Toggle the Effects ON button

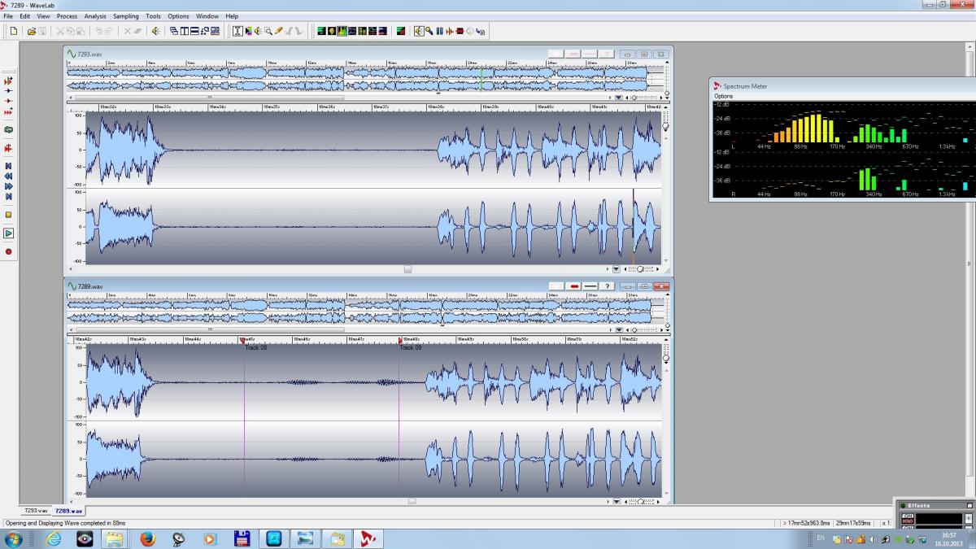(908, 516)
